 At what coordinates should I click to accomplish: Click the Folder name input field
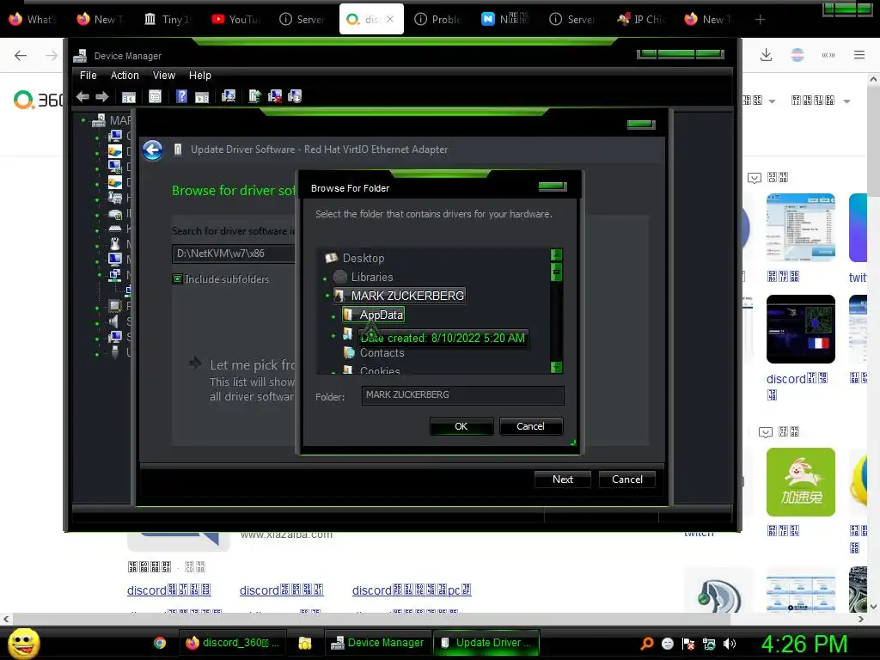coord(463,395)
